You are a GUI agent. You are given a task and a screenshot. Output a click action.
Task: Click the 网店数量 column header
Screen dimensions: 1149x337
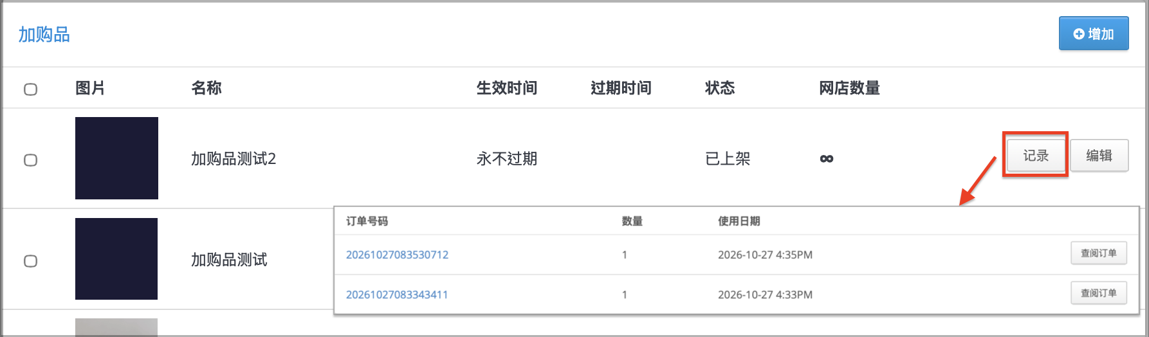pos(849,88)
